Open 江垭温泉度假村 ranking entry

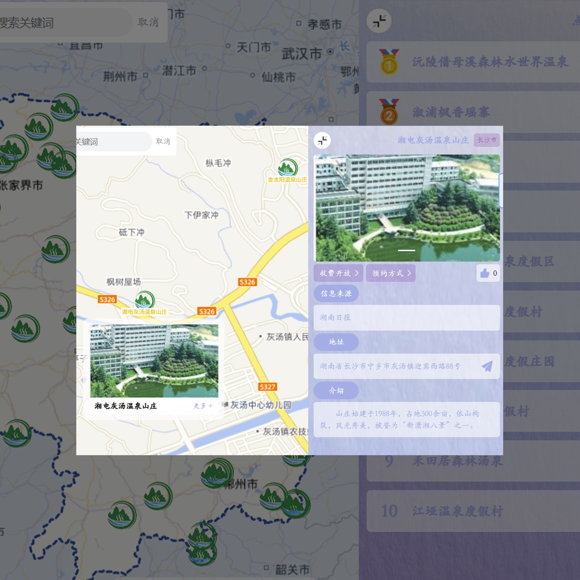[457, 511]
